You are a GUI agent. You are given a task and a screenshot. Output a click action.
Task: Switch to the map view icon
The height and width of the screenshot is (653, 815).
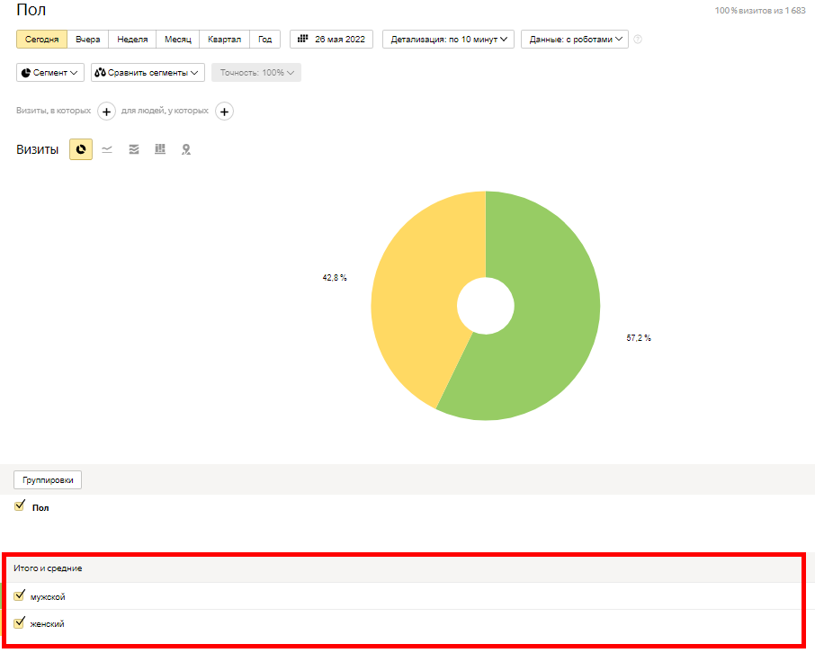(x=186, y=149)
